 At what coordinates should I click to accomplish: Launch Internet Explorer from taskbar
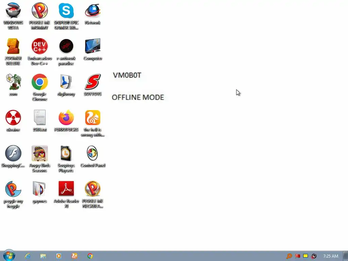[x=28, y=256]
